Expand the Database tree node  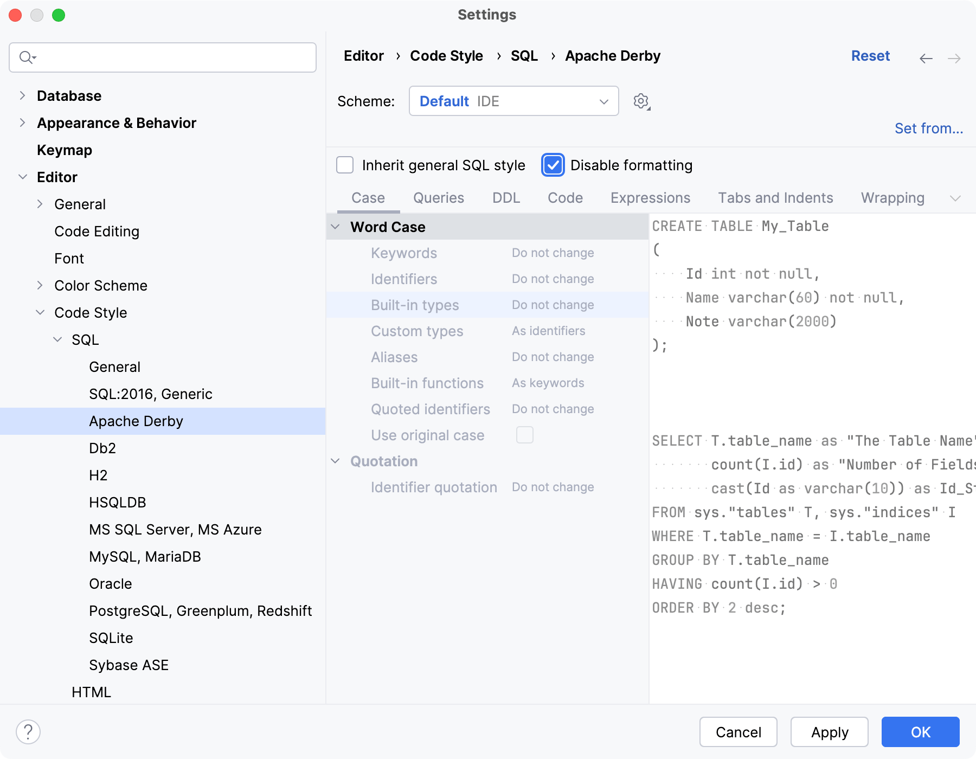tap(22, 95)
